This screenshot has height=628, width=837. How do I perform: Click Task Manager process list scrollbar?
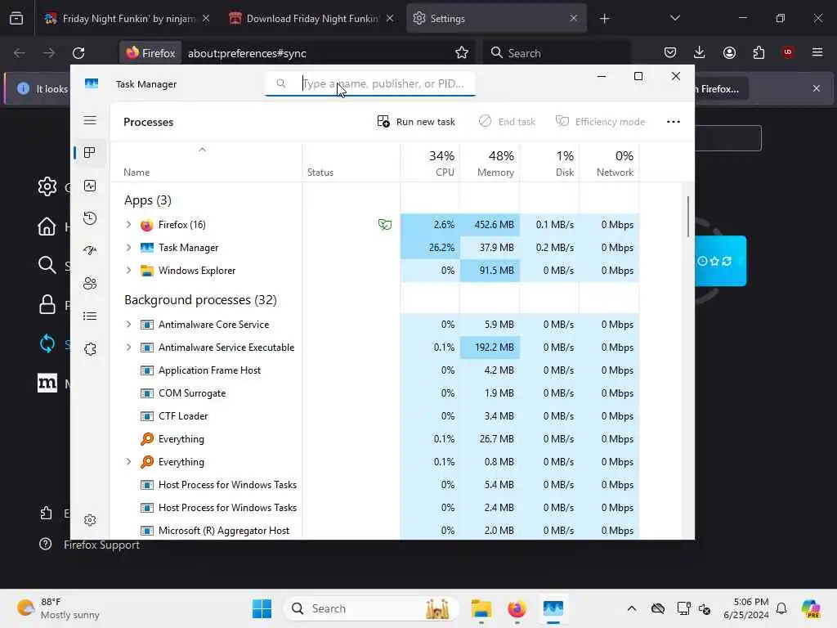[687, 217]
